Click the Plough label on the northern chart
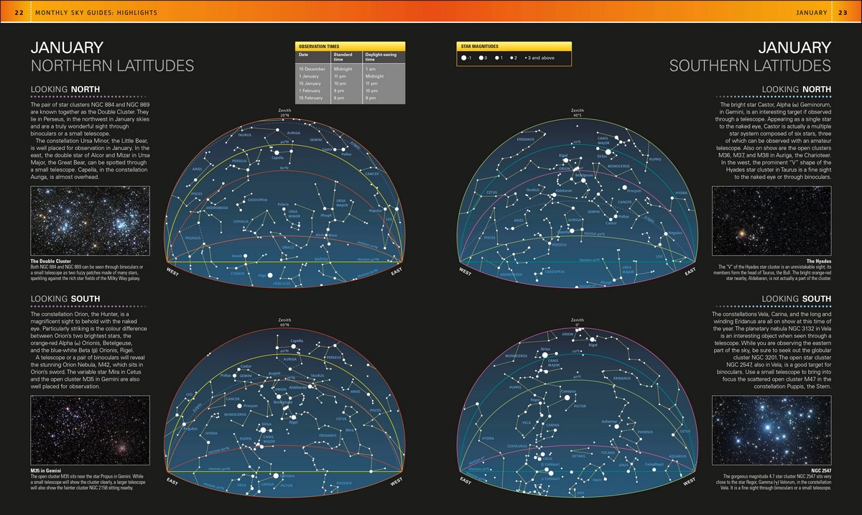 (x=326, y=215)
